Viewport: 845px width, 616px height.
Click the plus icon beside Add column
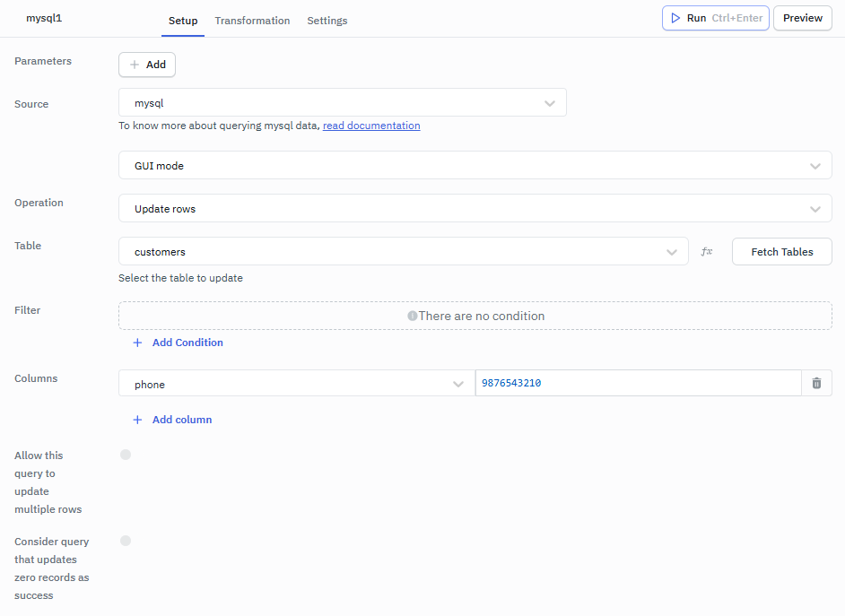tap(137, 420)
